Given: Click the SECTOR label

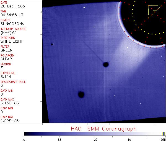Looking at the screenshot, I should pos(6,64).
